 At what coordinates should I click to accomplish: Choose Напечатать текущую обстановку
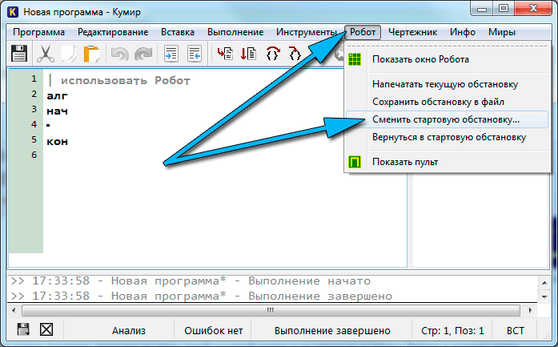447,84
